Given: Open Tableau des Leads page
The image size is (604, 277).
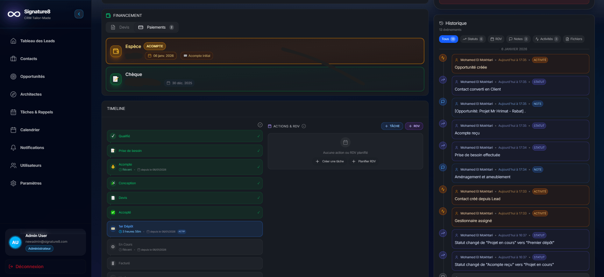Looking at the screenshot, I should pyautogui.click(x=37, y=41).
